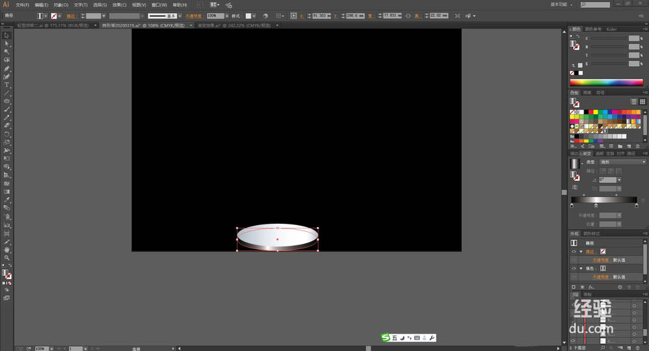Image resolution: width=649 pixels, height=351 pixels.
Task: Click swatches panel list view icon
Action: point(633,101)
